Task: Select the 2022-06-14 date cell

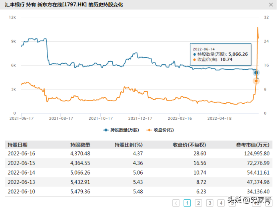Action: (x=21, y=173)
